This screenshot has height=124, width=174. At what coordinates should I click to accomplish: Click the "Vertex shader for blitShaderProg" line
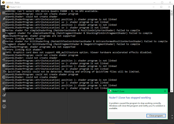(86, 41)
